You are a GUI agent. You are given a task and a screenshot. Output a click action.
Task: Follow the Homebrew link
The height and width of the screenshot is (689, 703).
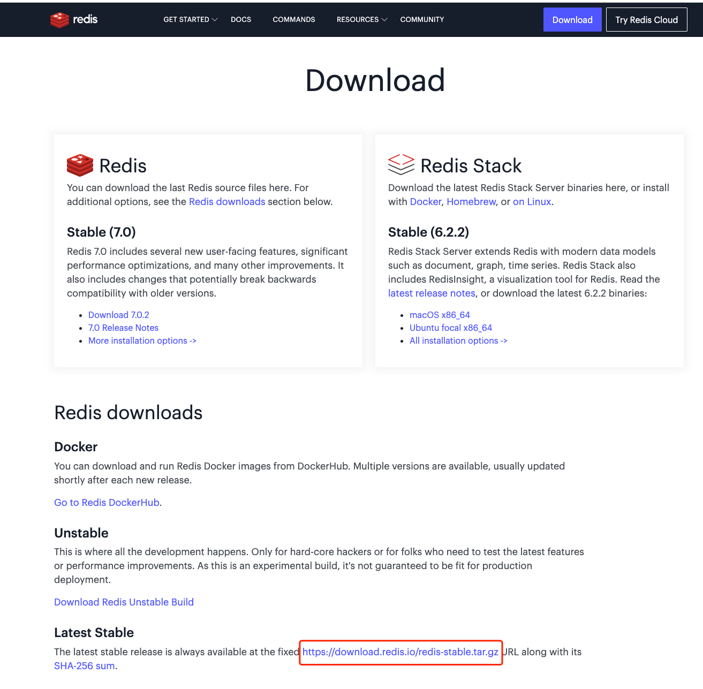pyautogui.click(x=471, y=202)
